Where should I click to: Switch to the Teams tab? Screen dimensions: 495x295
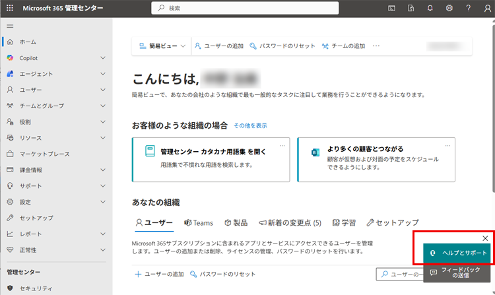coord(199,223)
